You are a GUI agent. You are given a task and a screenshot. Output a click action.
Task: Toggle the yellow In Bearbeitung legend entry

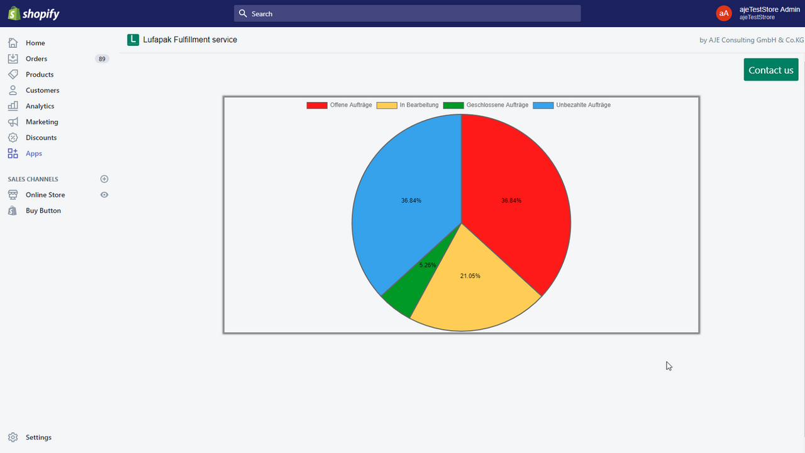[408, 105]
